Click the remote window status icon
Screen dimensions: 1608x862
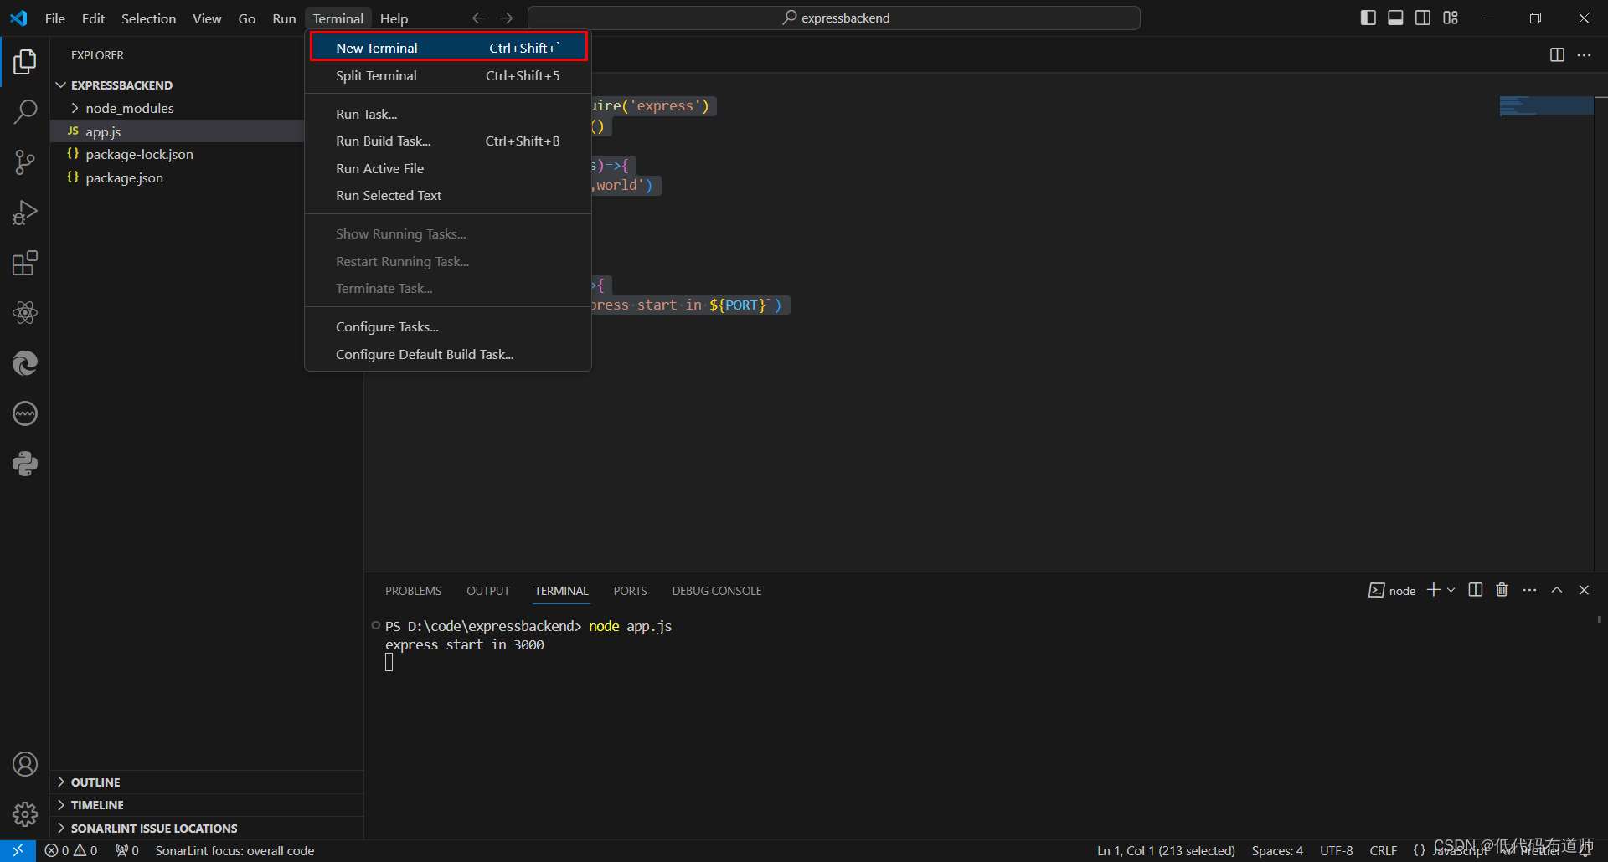[18, 850]
